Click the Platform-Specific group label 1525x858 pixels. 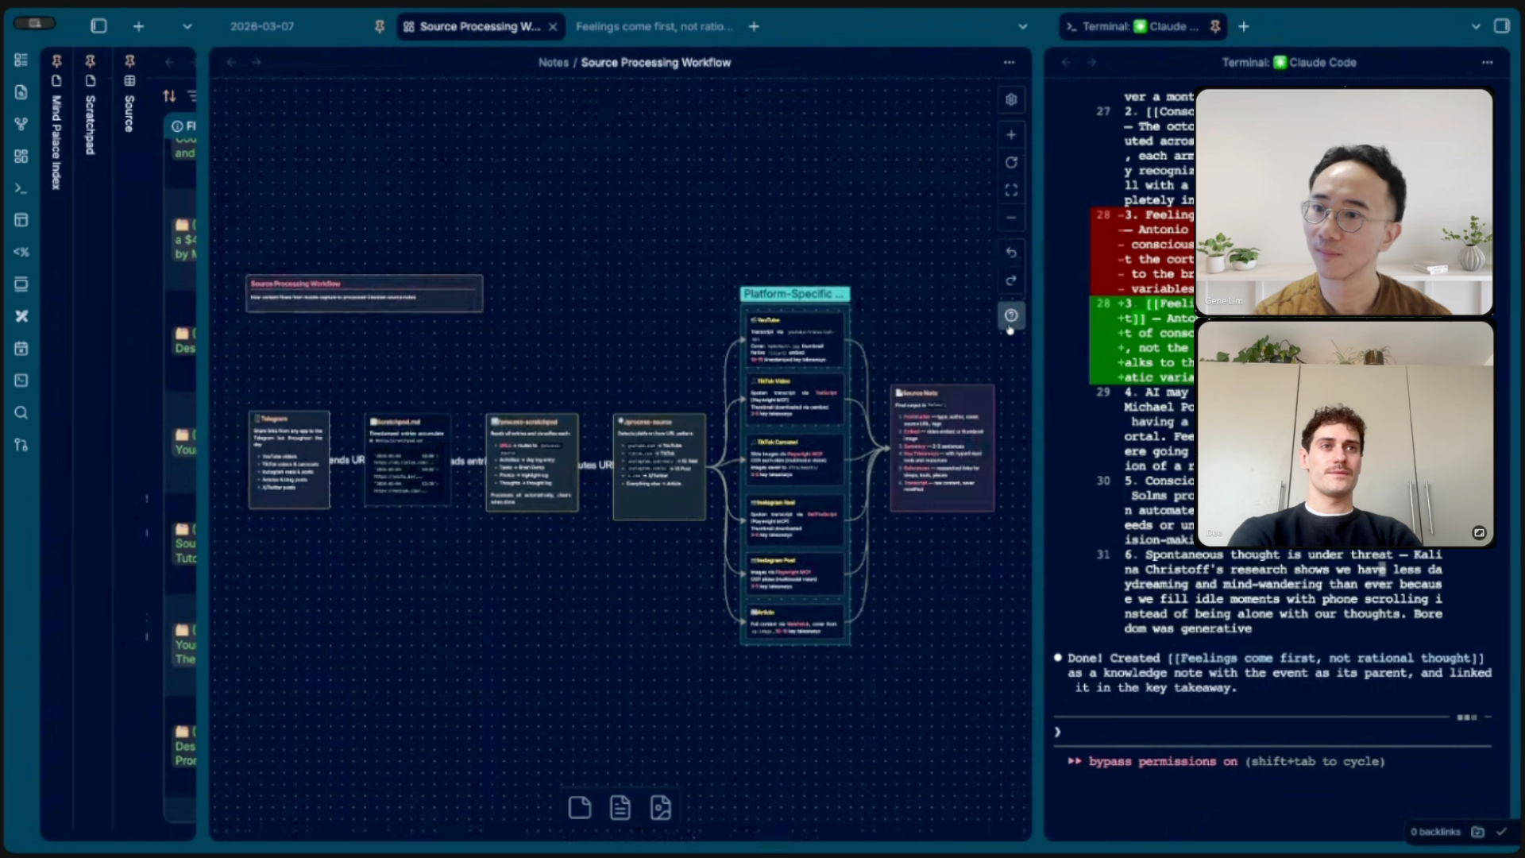tap(794, 294)
